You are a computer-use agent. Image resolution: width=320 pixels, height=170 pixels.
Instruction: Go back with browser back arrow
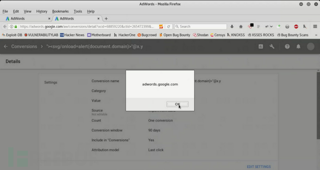pyautogui.click(x=5, y=26)
